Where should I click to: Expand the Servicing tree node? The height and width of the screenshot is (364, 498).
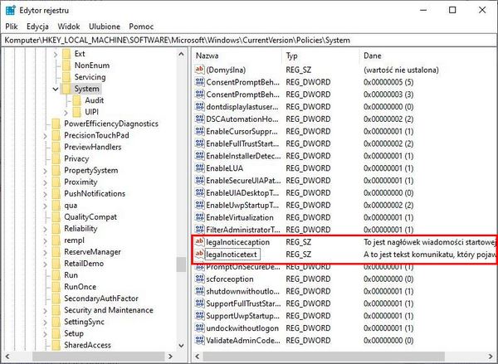click(55, 76)
